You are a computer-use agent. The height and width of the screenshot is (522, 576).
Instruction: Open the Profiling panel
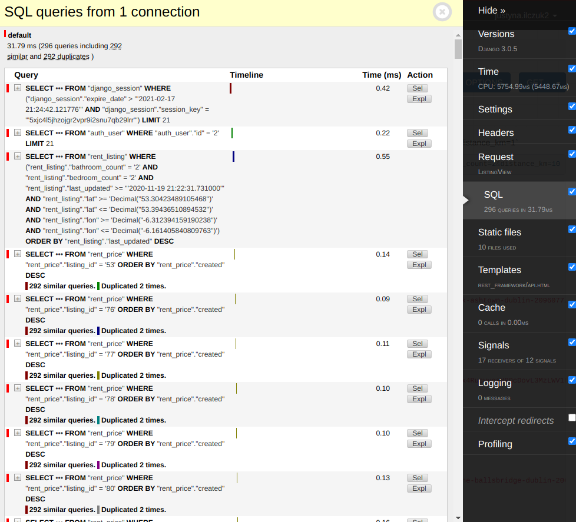(495, 444)
